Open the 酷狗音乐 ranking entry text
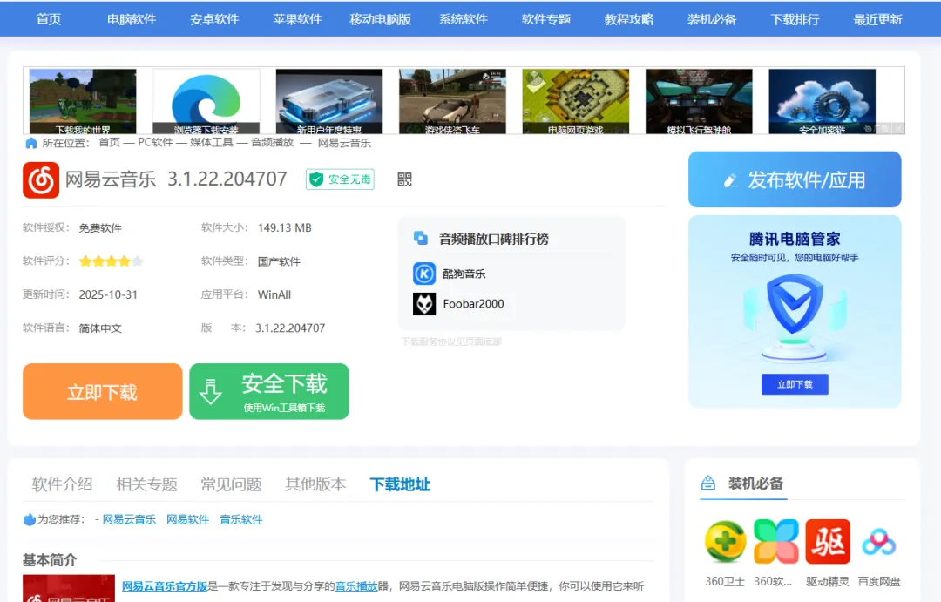The image size is (941, 602). (464, 274)
